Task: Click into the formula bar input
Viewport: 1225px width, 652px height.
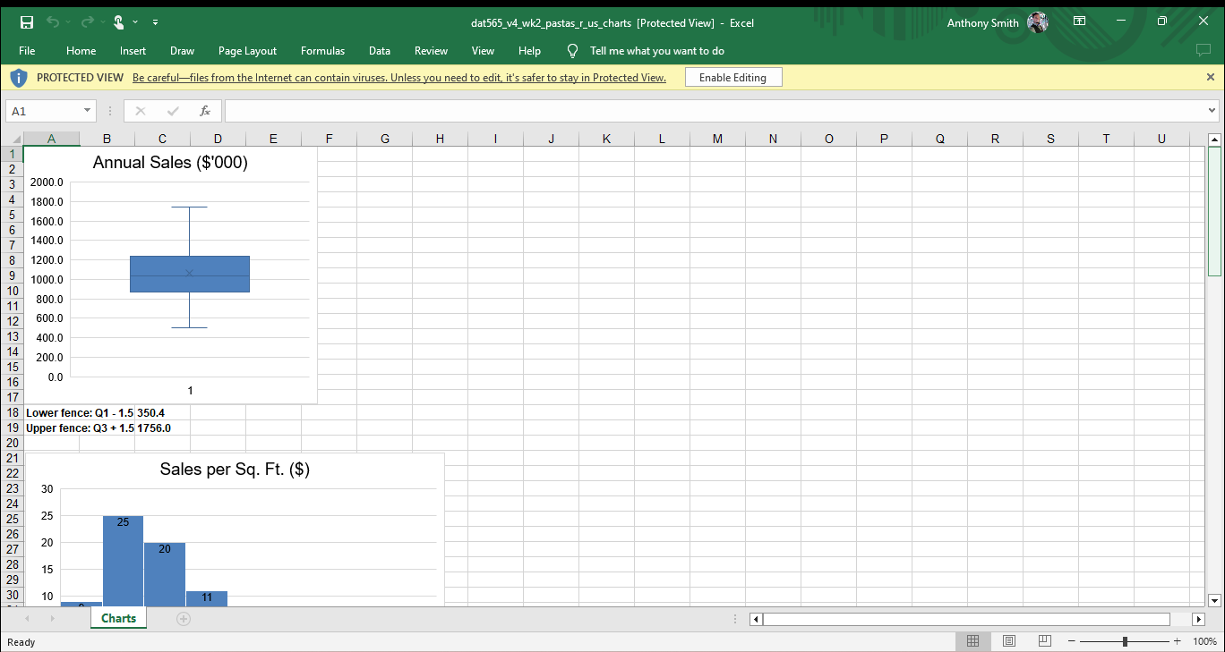Action: coord(714,111)
